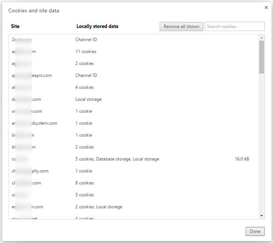Image resolution: width=273 pixels, height=243 pixels.
Task: Click the scrollbar up arrow
Action: pyautogui.click(x=262, y=38)
